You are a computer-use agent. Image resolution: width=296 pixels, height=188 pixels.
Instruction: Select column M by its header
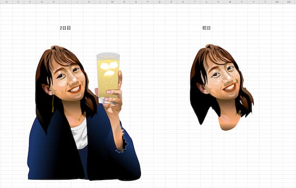point(113,2)
